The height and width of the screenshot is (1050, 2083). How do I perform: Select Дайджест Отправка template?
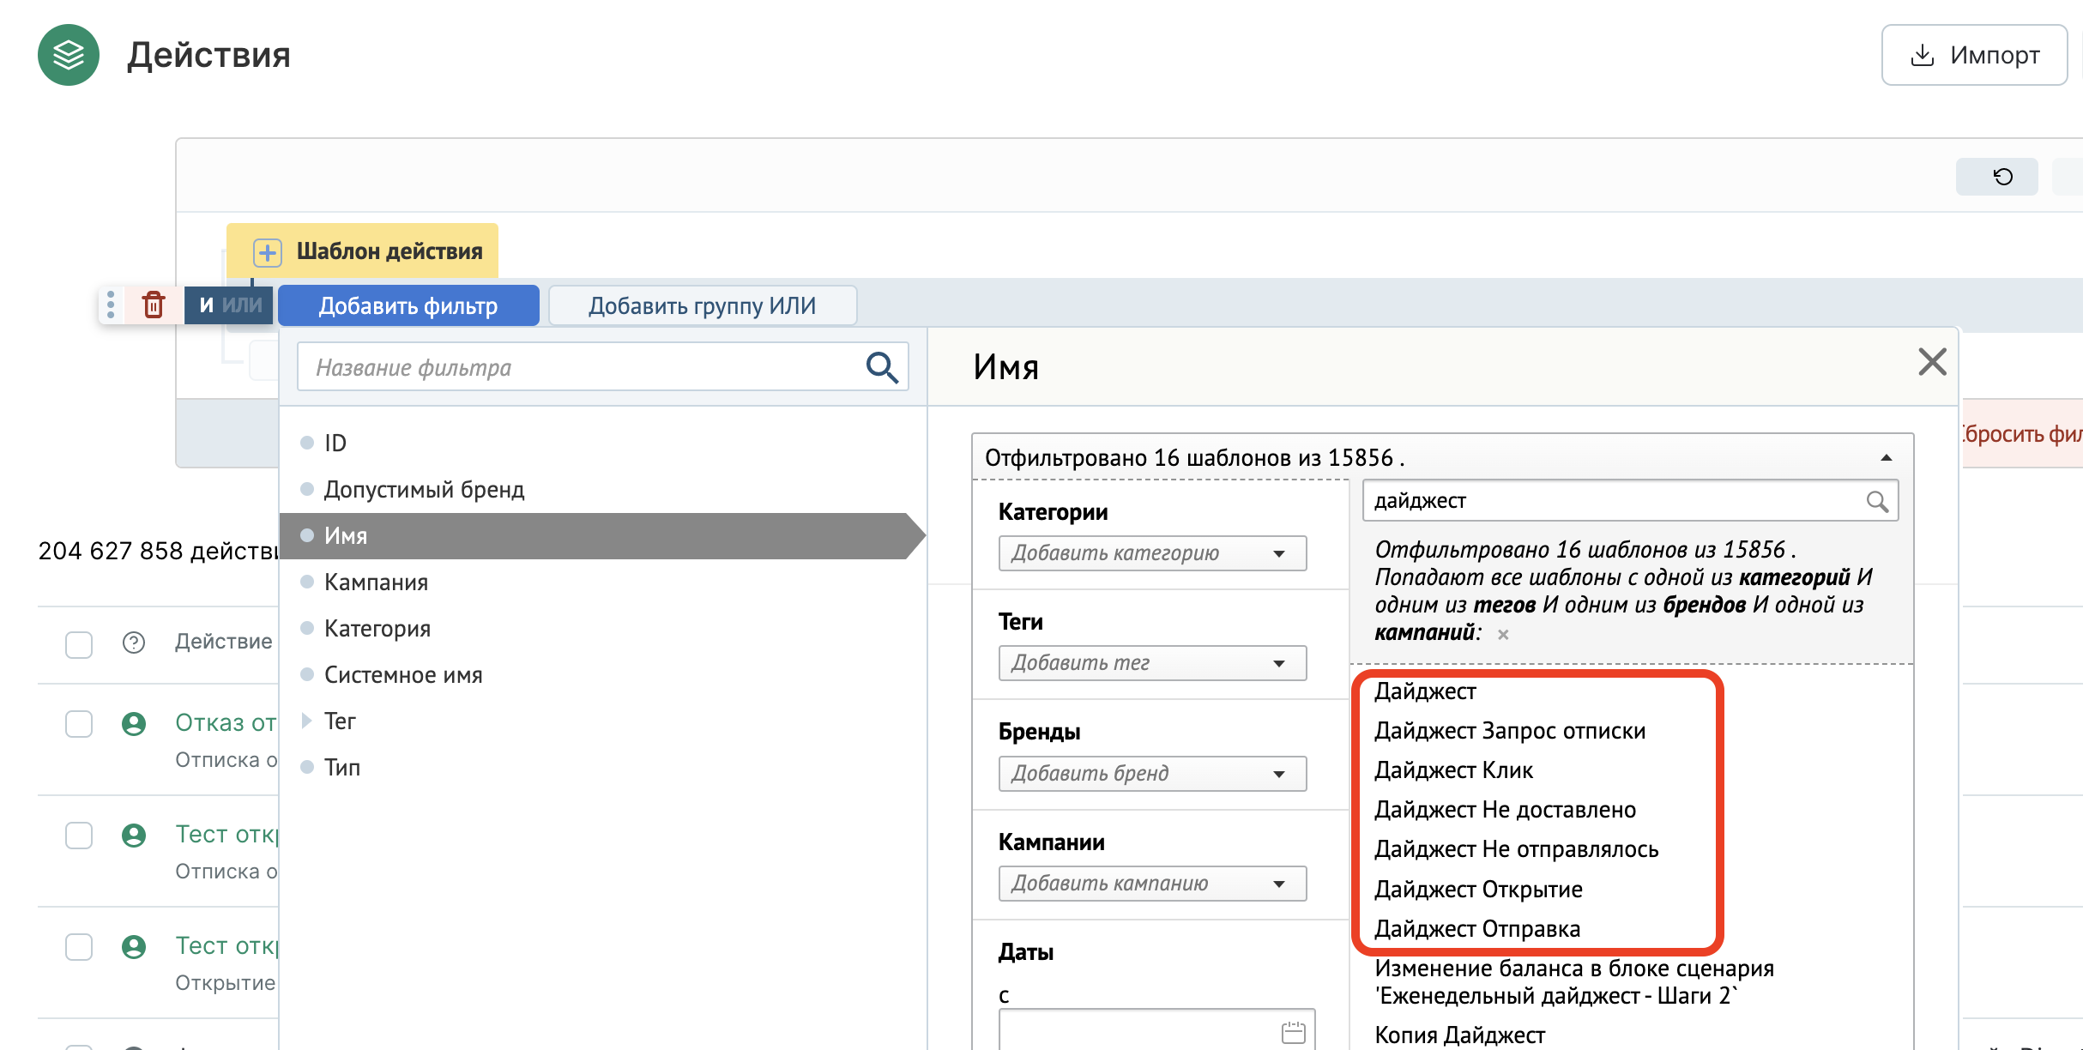[x=1476, y=929]
